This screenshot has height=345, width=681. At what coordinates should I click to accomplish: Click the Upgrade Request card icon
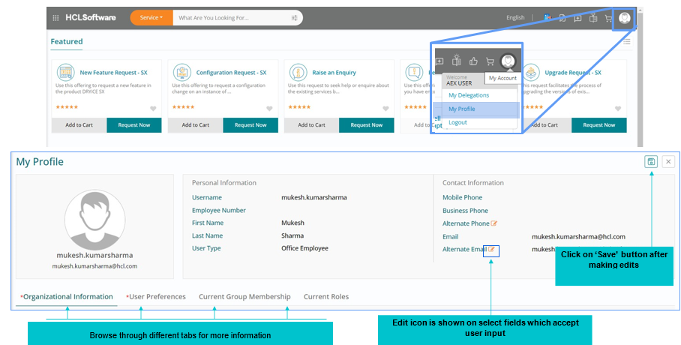click(x=531, y=73)
